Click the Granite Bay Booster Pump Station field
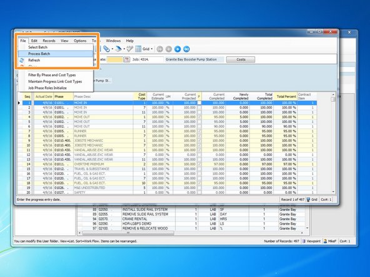 [194, 59]
